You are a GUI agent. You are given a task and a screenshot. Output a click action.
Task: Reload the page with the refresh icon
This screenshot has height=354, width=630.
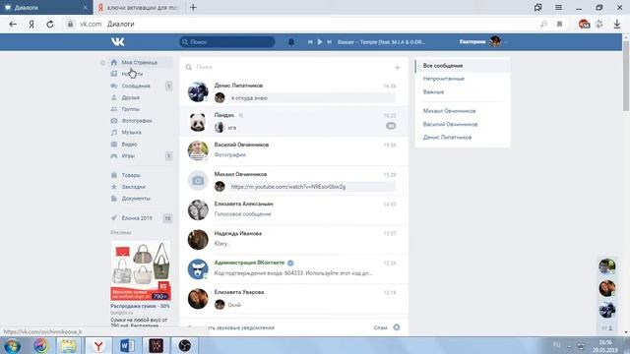[50, 24]
